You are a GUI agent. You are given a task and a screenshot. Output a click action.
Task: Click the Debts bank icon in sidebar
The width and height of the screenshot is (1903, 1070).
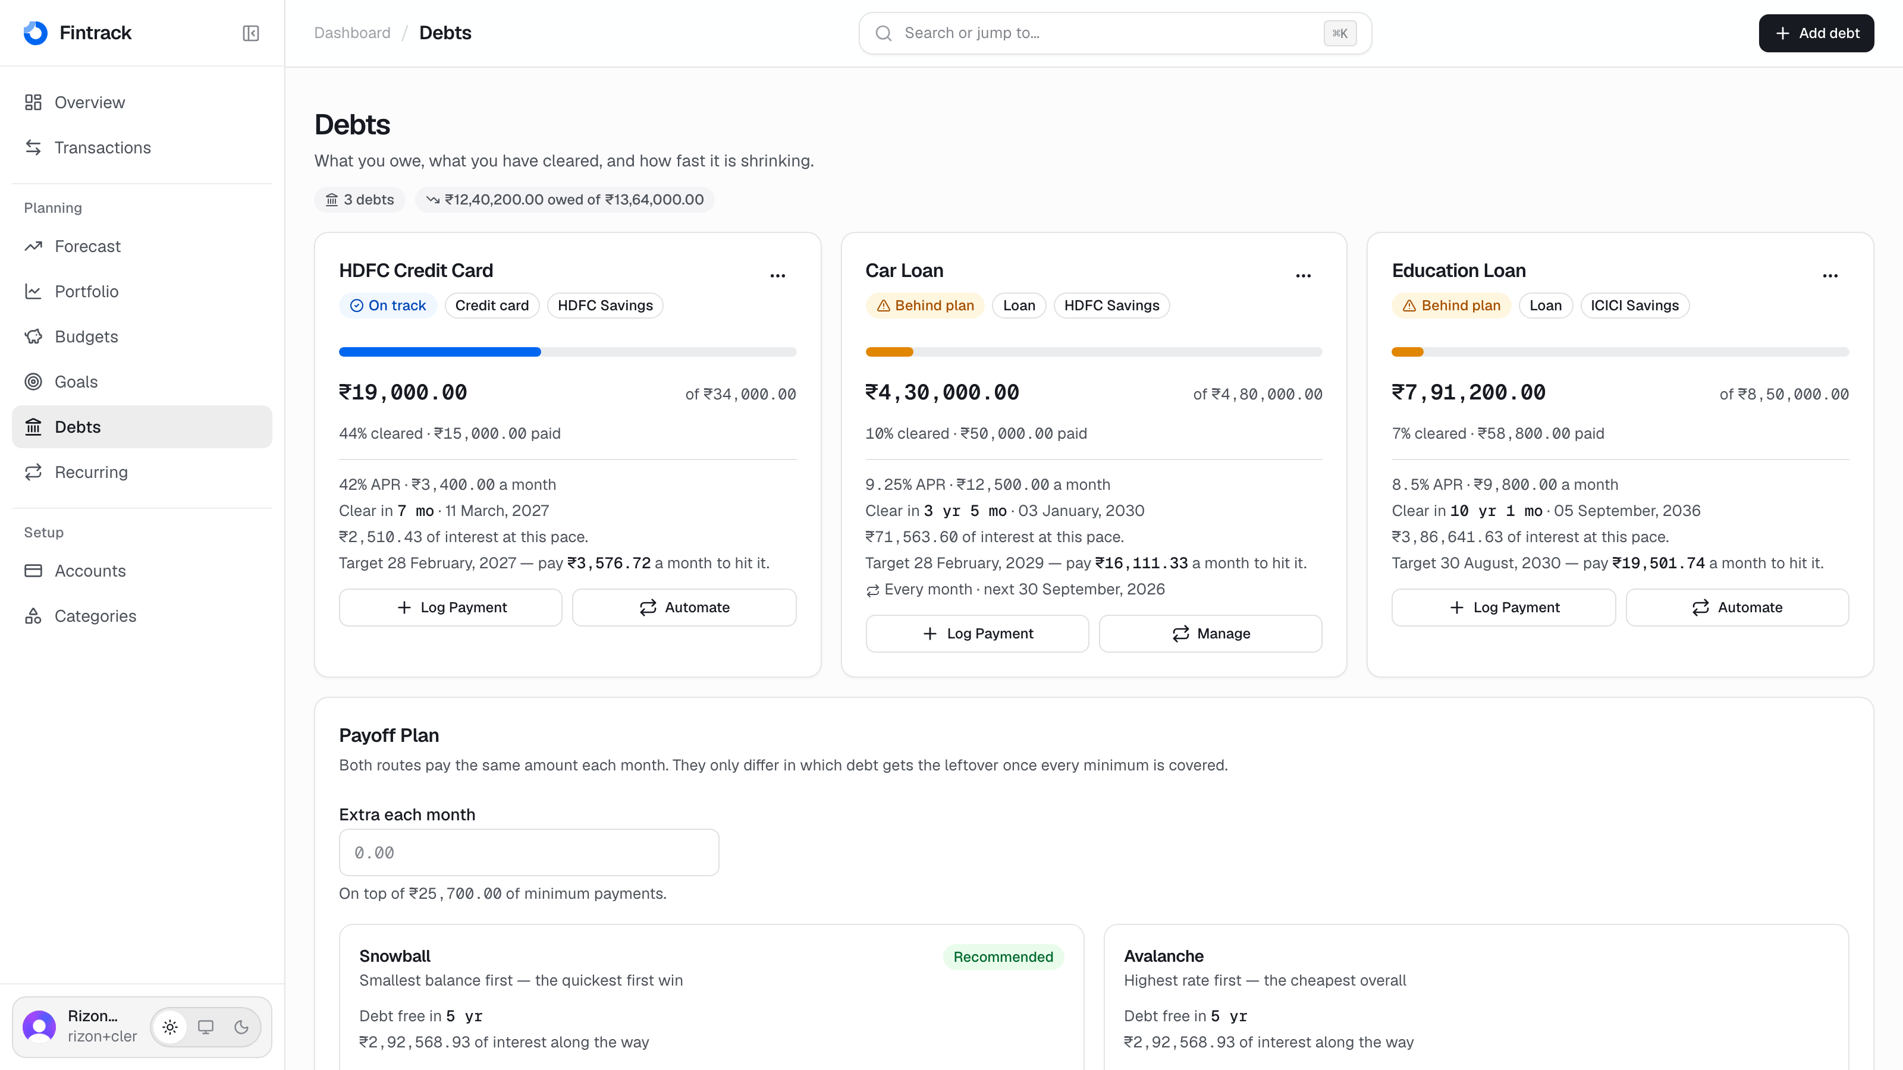33,427
